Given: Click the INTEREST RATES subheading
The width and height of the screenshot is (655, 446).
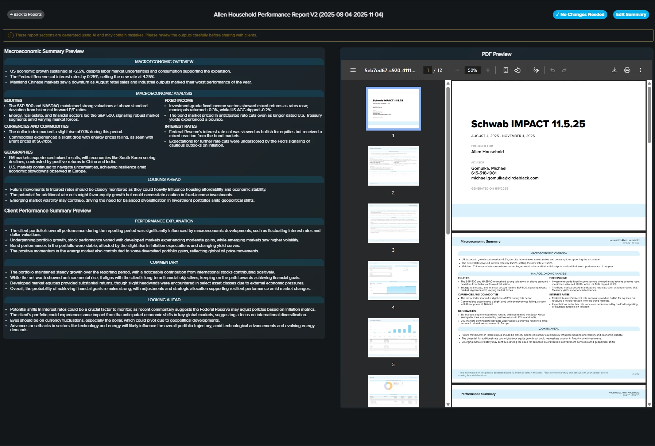Looking at the screenshot, I should [x=181, y=126].
